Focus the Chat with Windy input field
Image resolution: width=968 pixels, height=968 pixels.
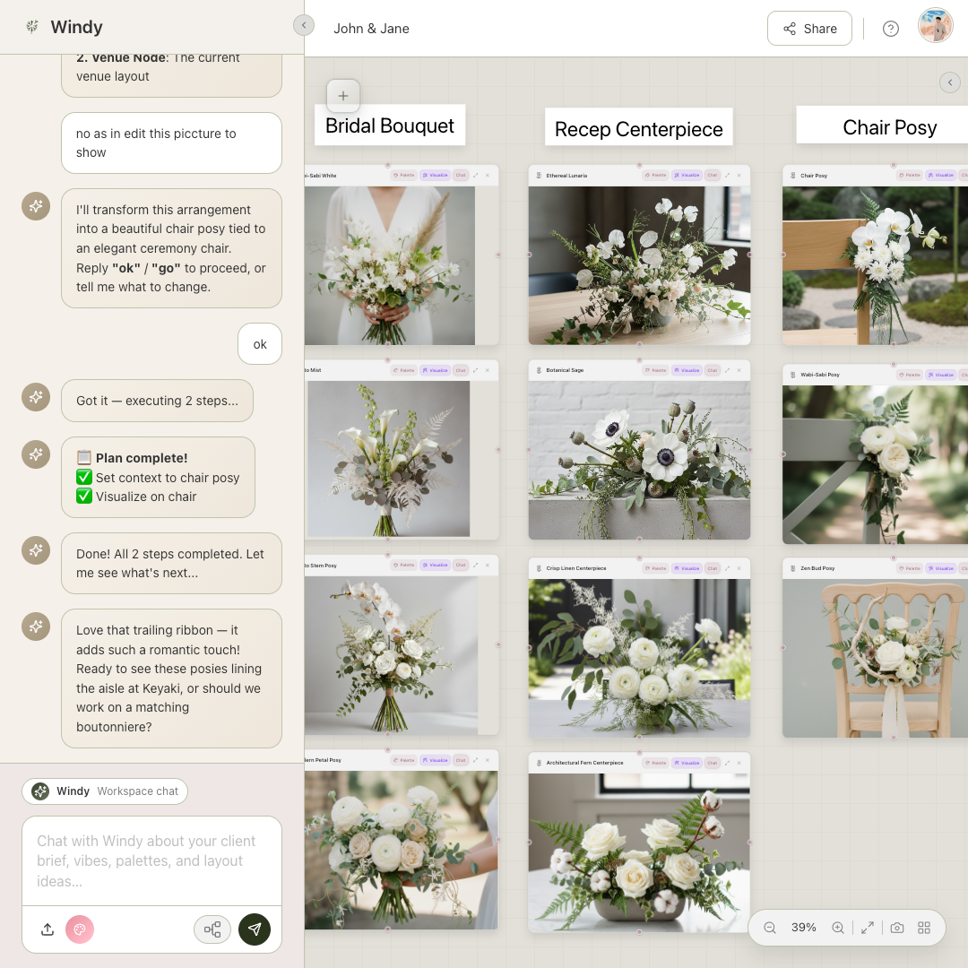pos(151,860)
